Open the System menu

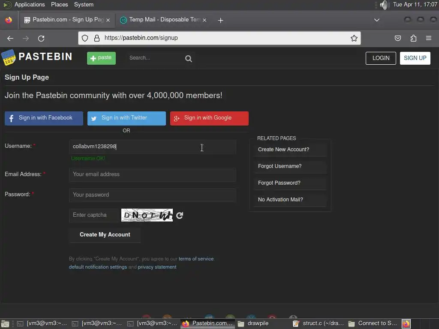tap(84, 4)
